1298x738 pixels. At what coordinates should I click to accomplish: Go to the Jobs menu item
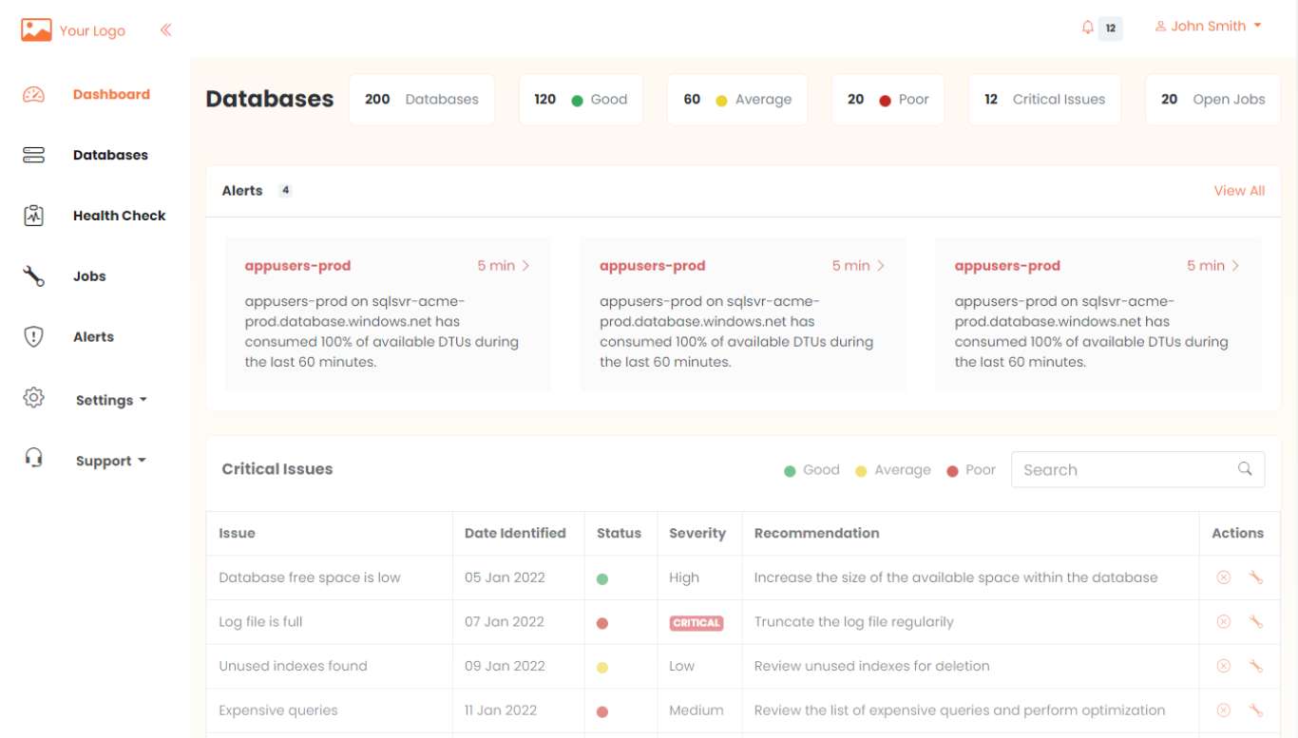(x=89, y=276)
